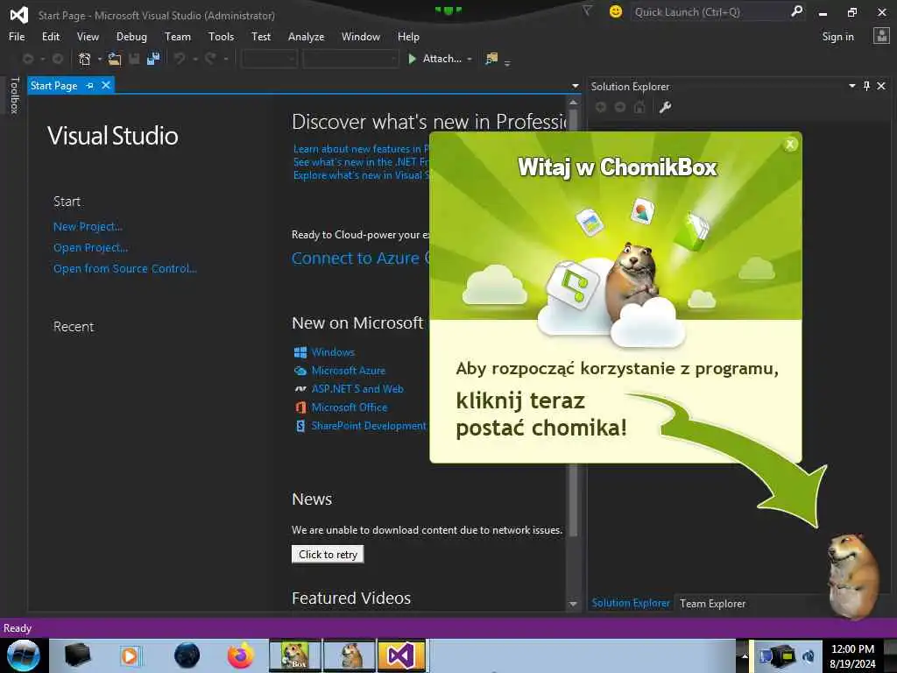Image resolution: width=897 pixels, height=673 pixels.
Task: Pin the Start Page tab
Action: [x=90, y=86]
